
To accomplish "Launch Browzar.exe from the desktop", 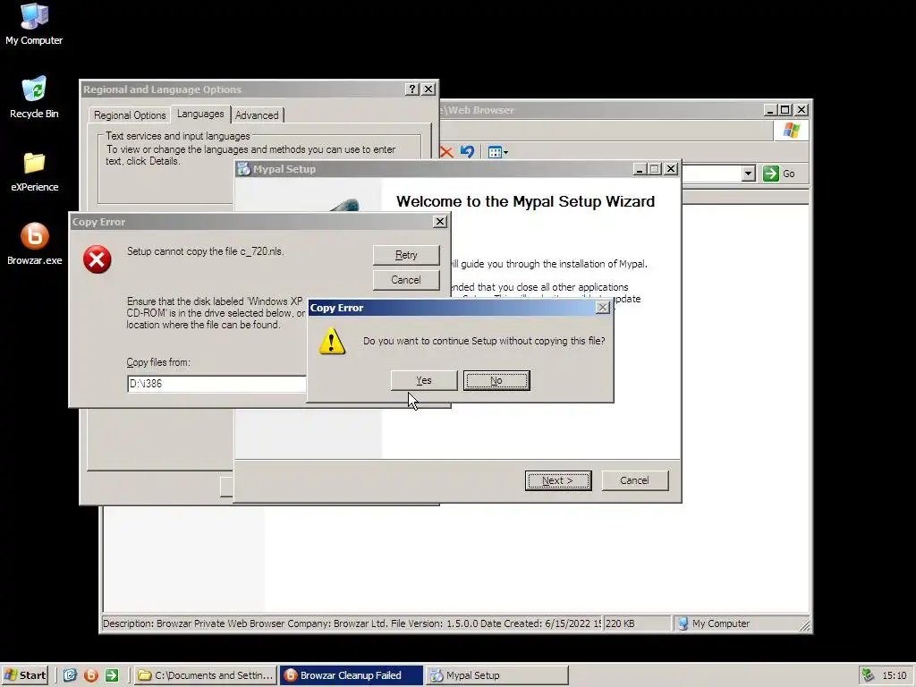I will coord(34,245).
